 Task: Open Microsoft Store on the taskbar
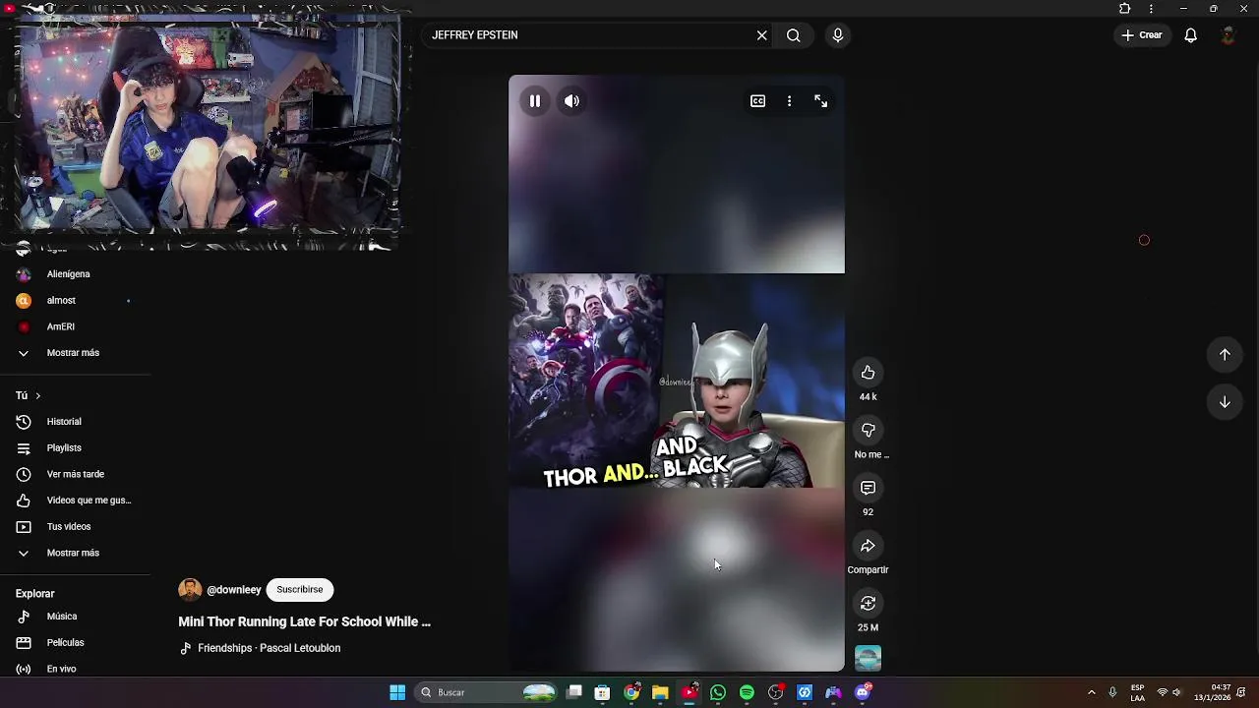[603, 692]
